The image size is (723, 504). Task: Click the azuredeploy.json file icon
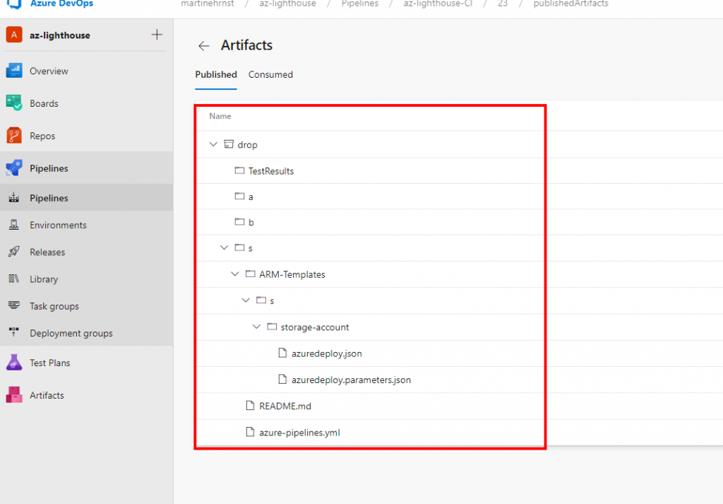coord(282,353)
